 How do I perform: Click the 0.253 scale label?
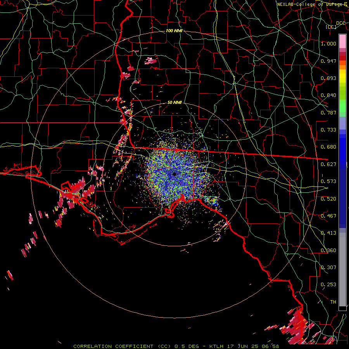click(x=328, y=285)
